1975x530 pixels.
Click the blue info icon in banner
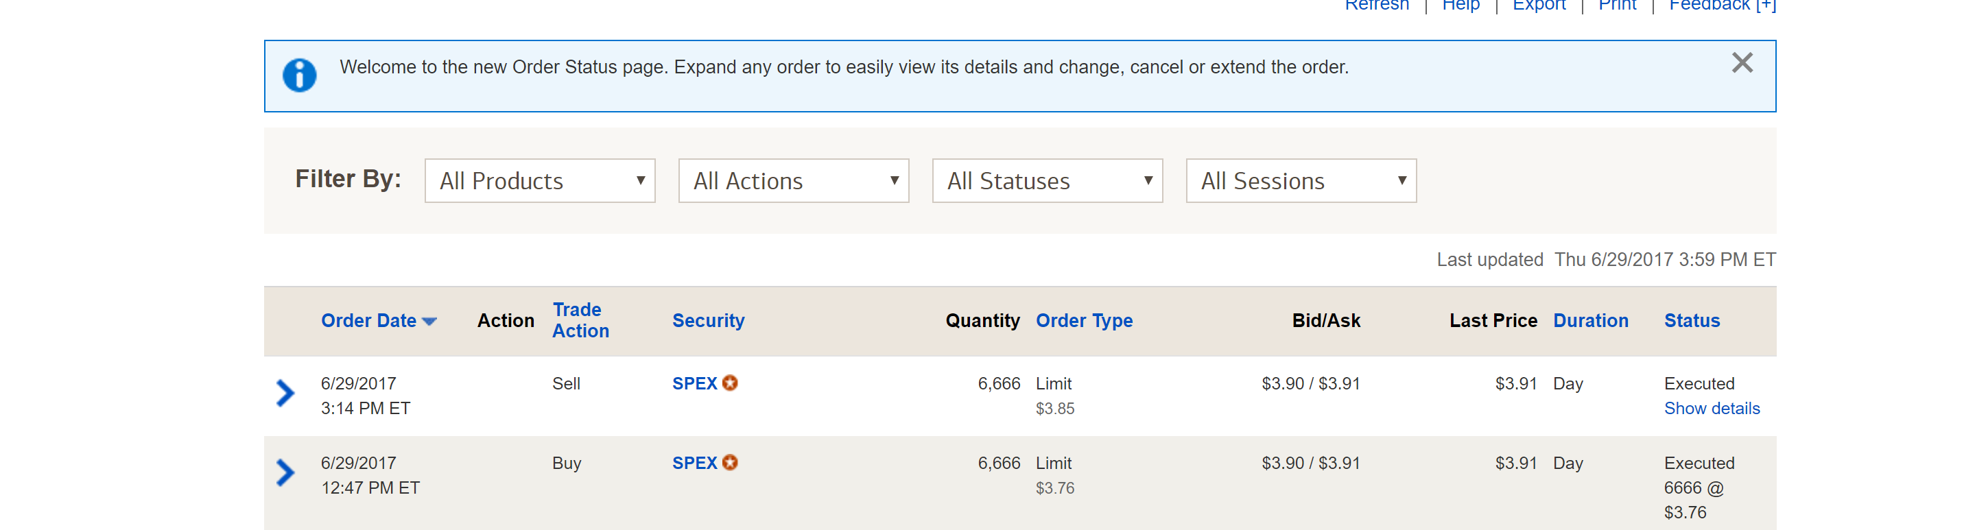[x=299, y=75]
